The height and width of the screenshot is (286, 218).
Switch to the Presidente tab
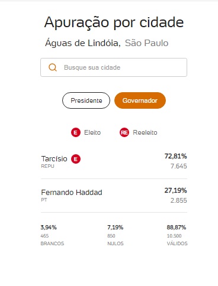coord(86,100)
